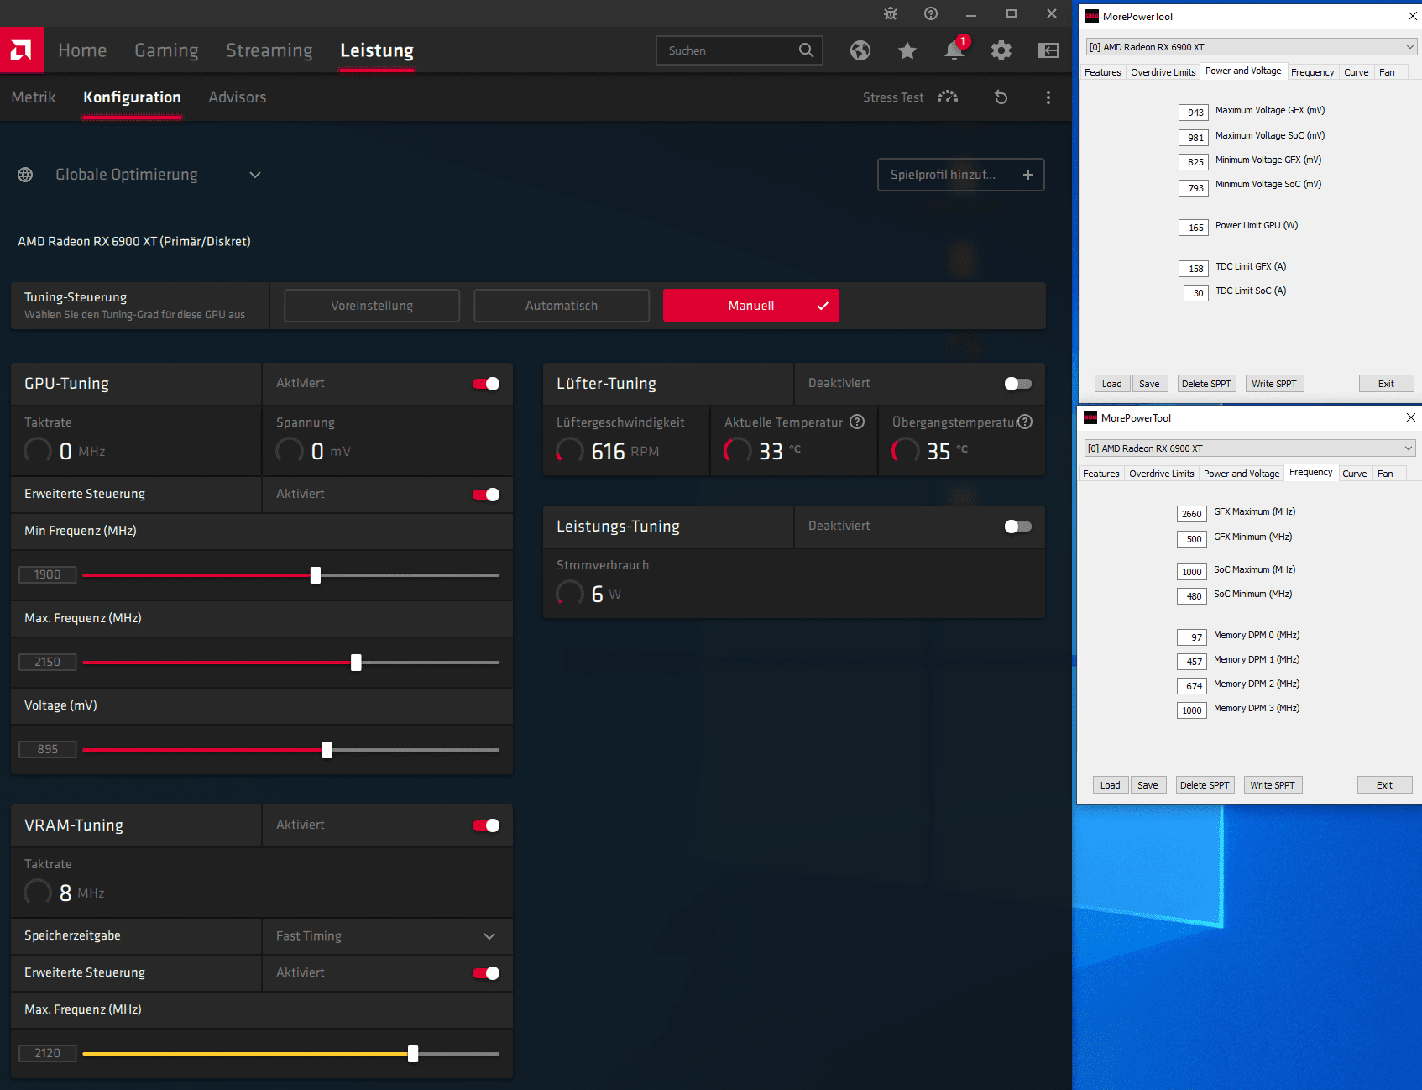Toggle GPU Erweiterte Steuerung switch

pos(486,495)
